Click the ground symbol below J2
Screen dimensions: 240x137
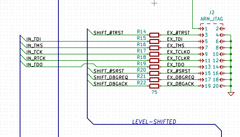pyautogui.click(x=231, y=94)
